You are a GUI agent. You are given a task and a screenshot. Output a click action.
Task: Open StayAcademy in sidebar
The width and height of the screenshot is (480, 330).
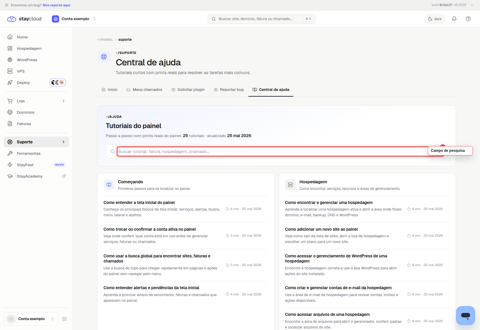[36, 176]
